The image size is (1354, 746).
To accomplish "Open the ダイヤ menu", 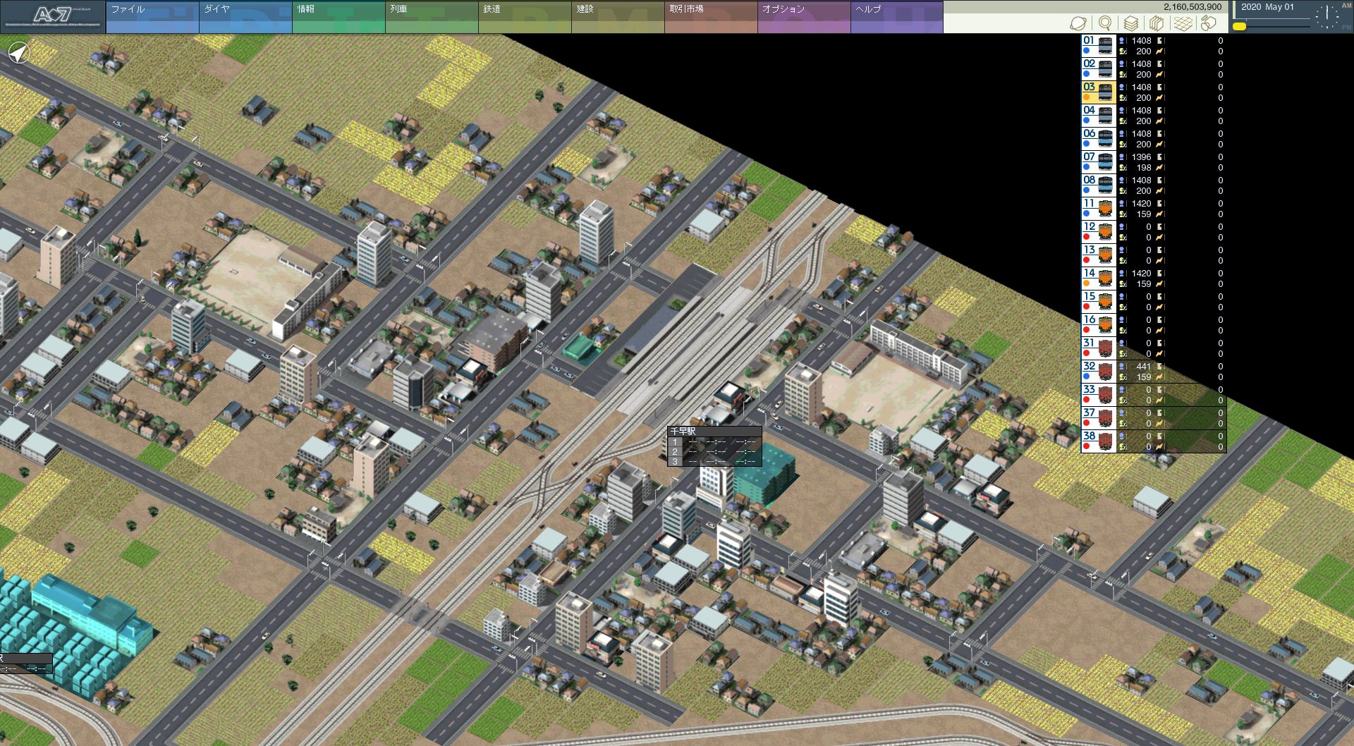I will coord(245,16).
